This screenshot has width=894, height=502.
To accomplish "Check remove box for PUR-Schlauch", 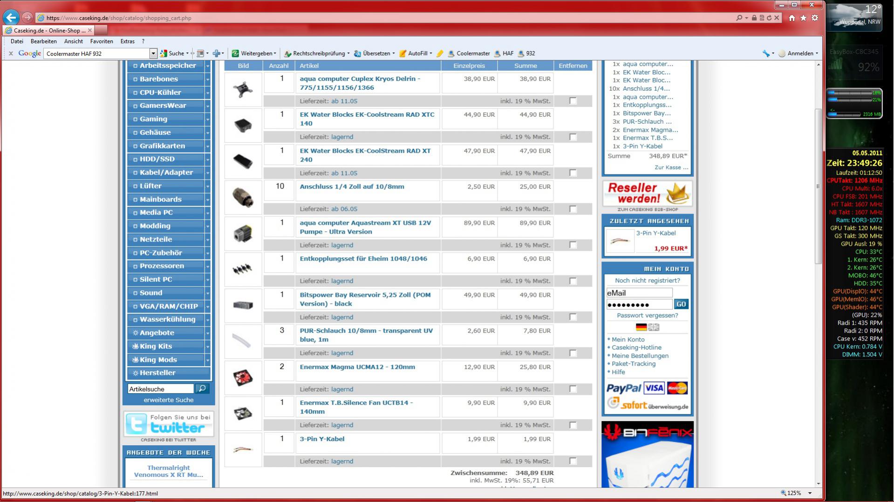I will (x=573, y=353).
